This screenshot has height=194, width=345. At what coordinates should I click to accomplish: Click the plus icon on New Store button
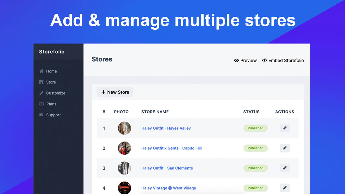(x=104, y=92)
